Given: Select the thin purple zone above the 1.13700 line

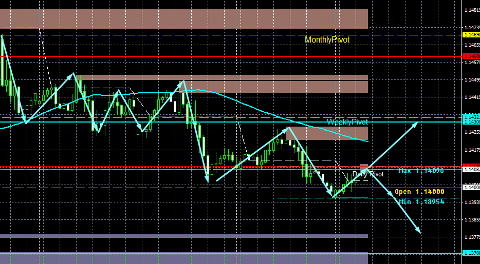Looking at the screenshot, I should [x=183, y=236].
